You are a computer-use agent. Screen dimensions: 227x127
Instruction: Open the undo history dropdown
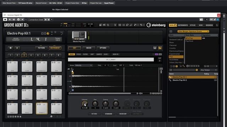click(138, 25)
